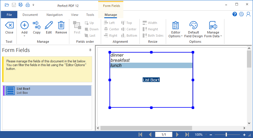Click the List Box1 label in the document
This screenshot has width=253, height=138.
[151, 80]
